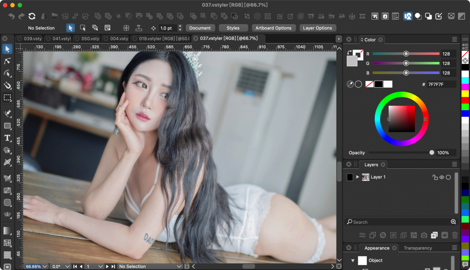
Task: Go to first artboard arrow
Action: point(75,266)
